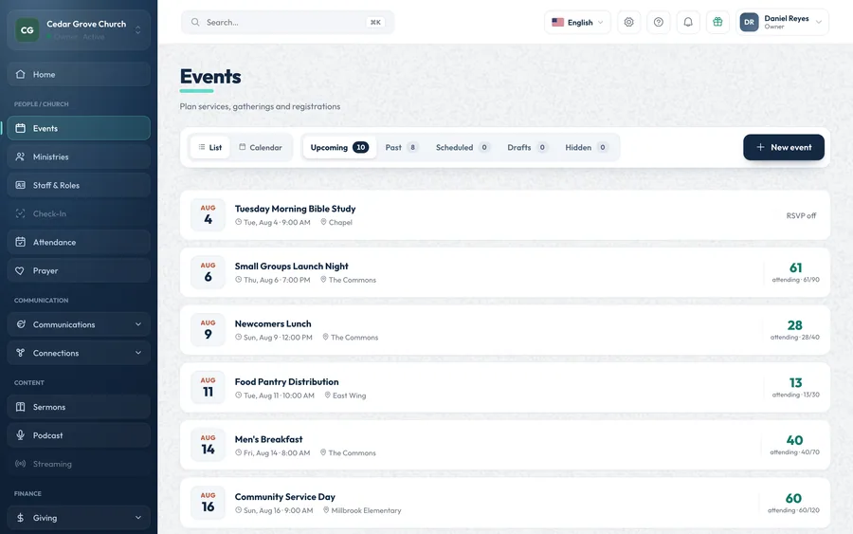Click the Events calendar icon in the sidebar
This screenshot has height=534, width=853.
coord(20,128)
